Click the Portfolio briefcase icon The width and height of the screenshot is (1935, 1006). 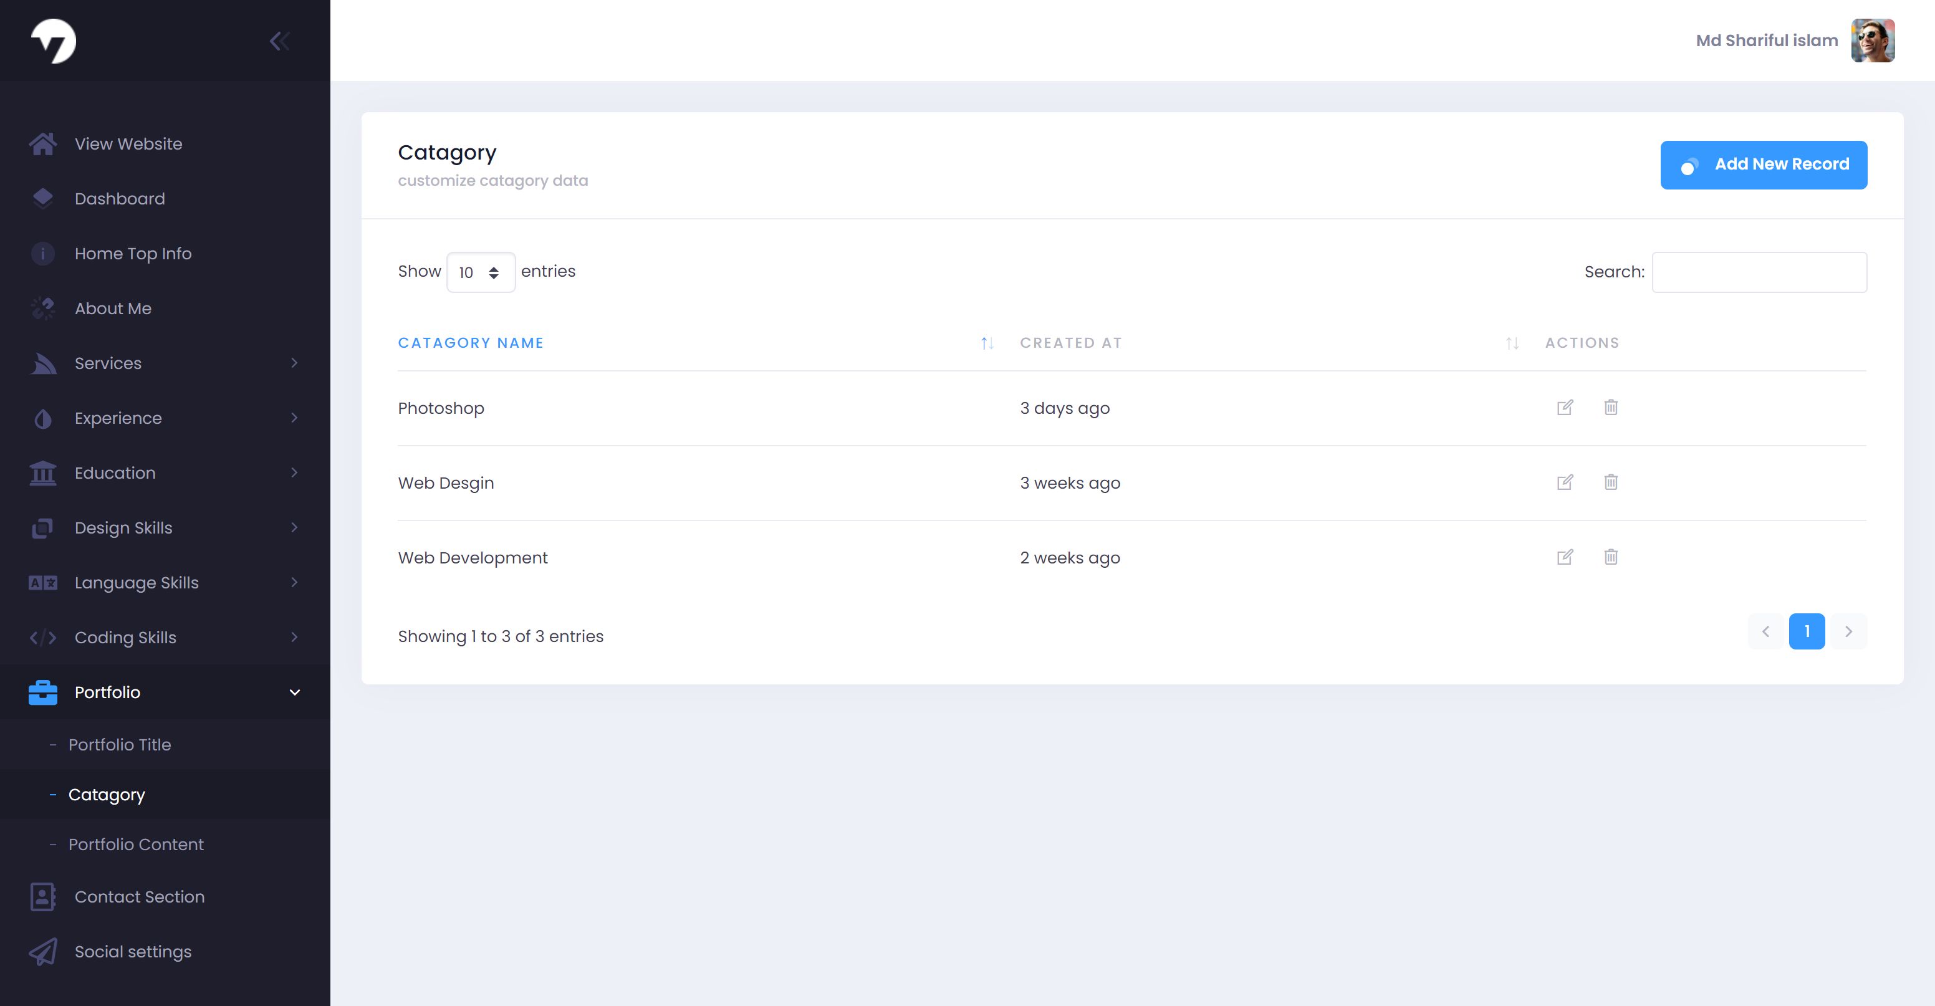(43, 692)
